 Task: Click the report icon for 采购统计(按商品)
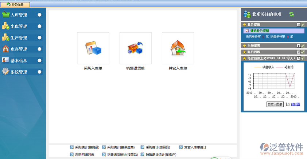click(72, 147)
